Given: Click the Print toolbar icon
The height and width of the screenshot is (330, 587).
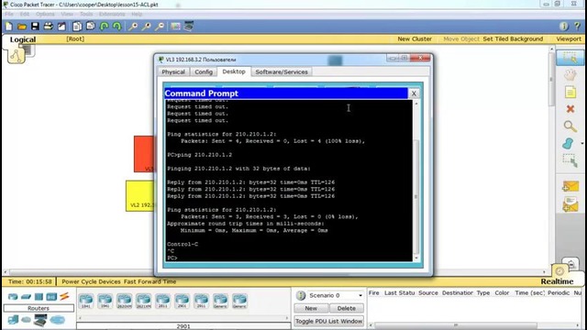Looking at the screenshot, I should coord(49,27).
